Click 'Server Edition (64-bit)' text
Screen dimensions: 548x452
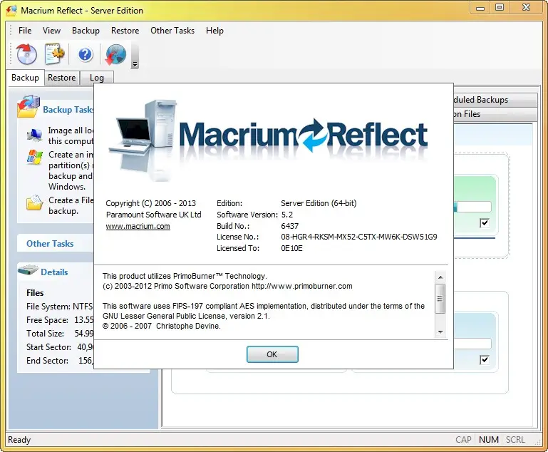(319, 203)
